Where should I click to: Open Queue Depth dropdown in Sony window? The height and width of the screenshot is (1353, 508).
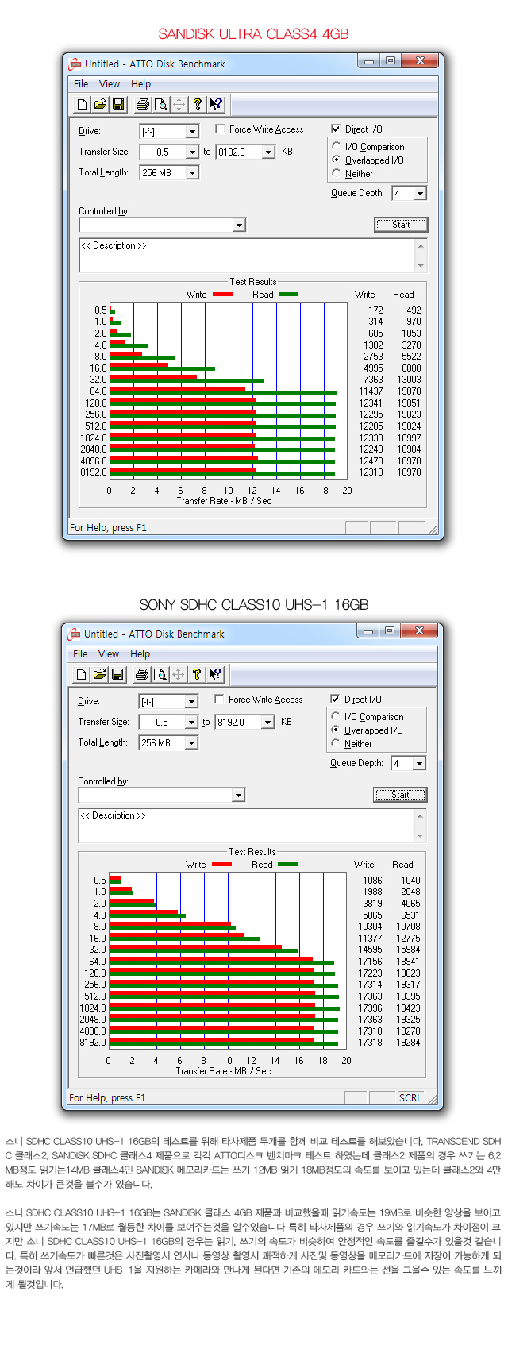click(x=419, y=763)
